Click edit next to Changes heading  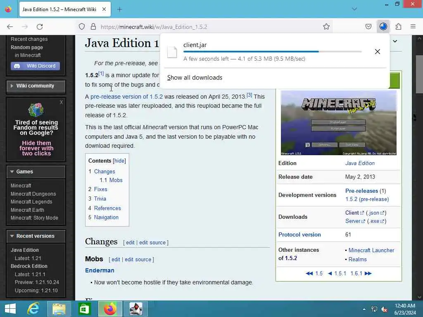130,242
